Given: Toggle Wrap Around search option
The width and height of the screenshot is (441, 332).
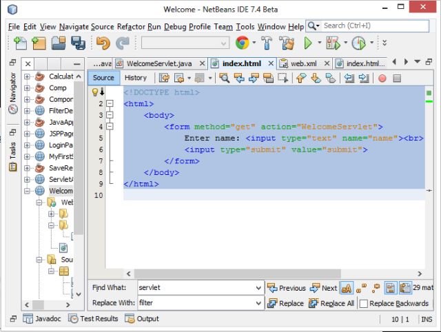Looking at the screenshot, I should (x=405, y=288).
